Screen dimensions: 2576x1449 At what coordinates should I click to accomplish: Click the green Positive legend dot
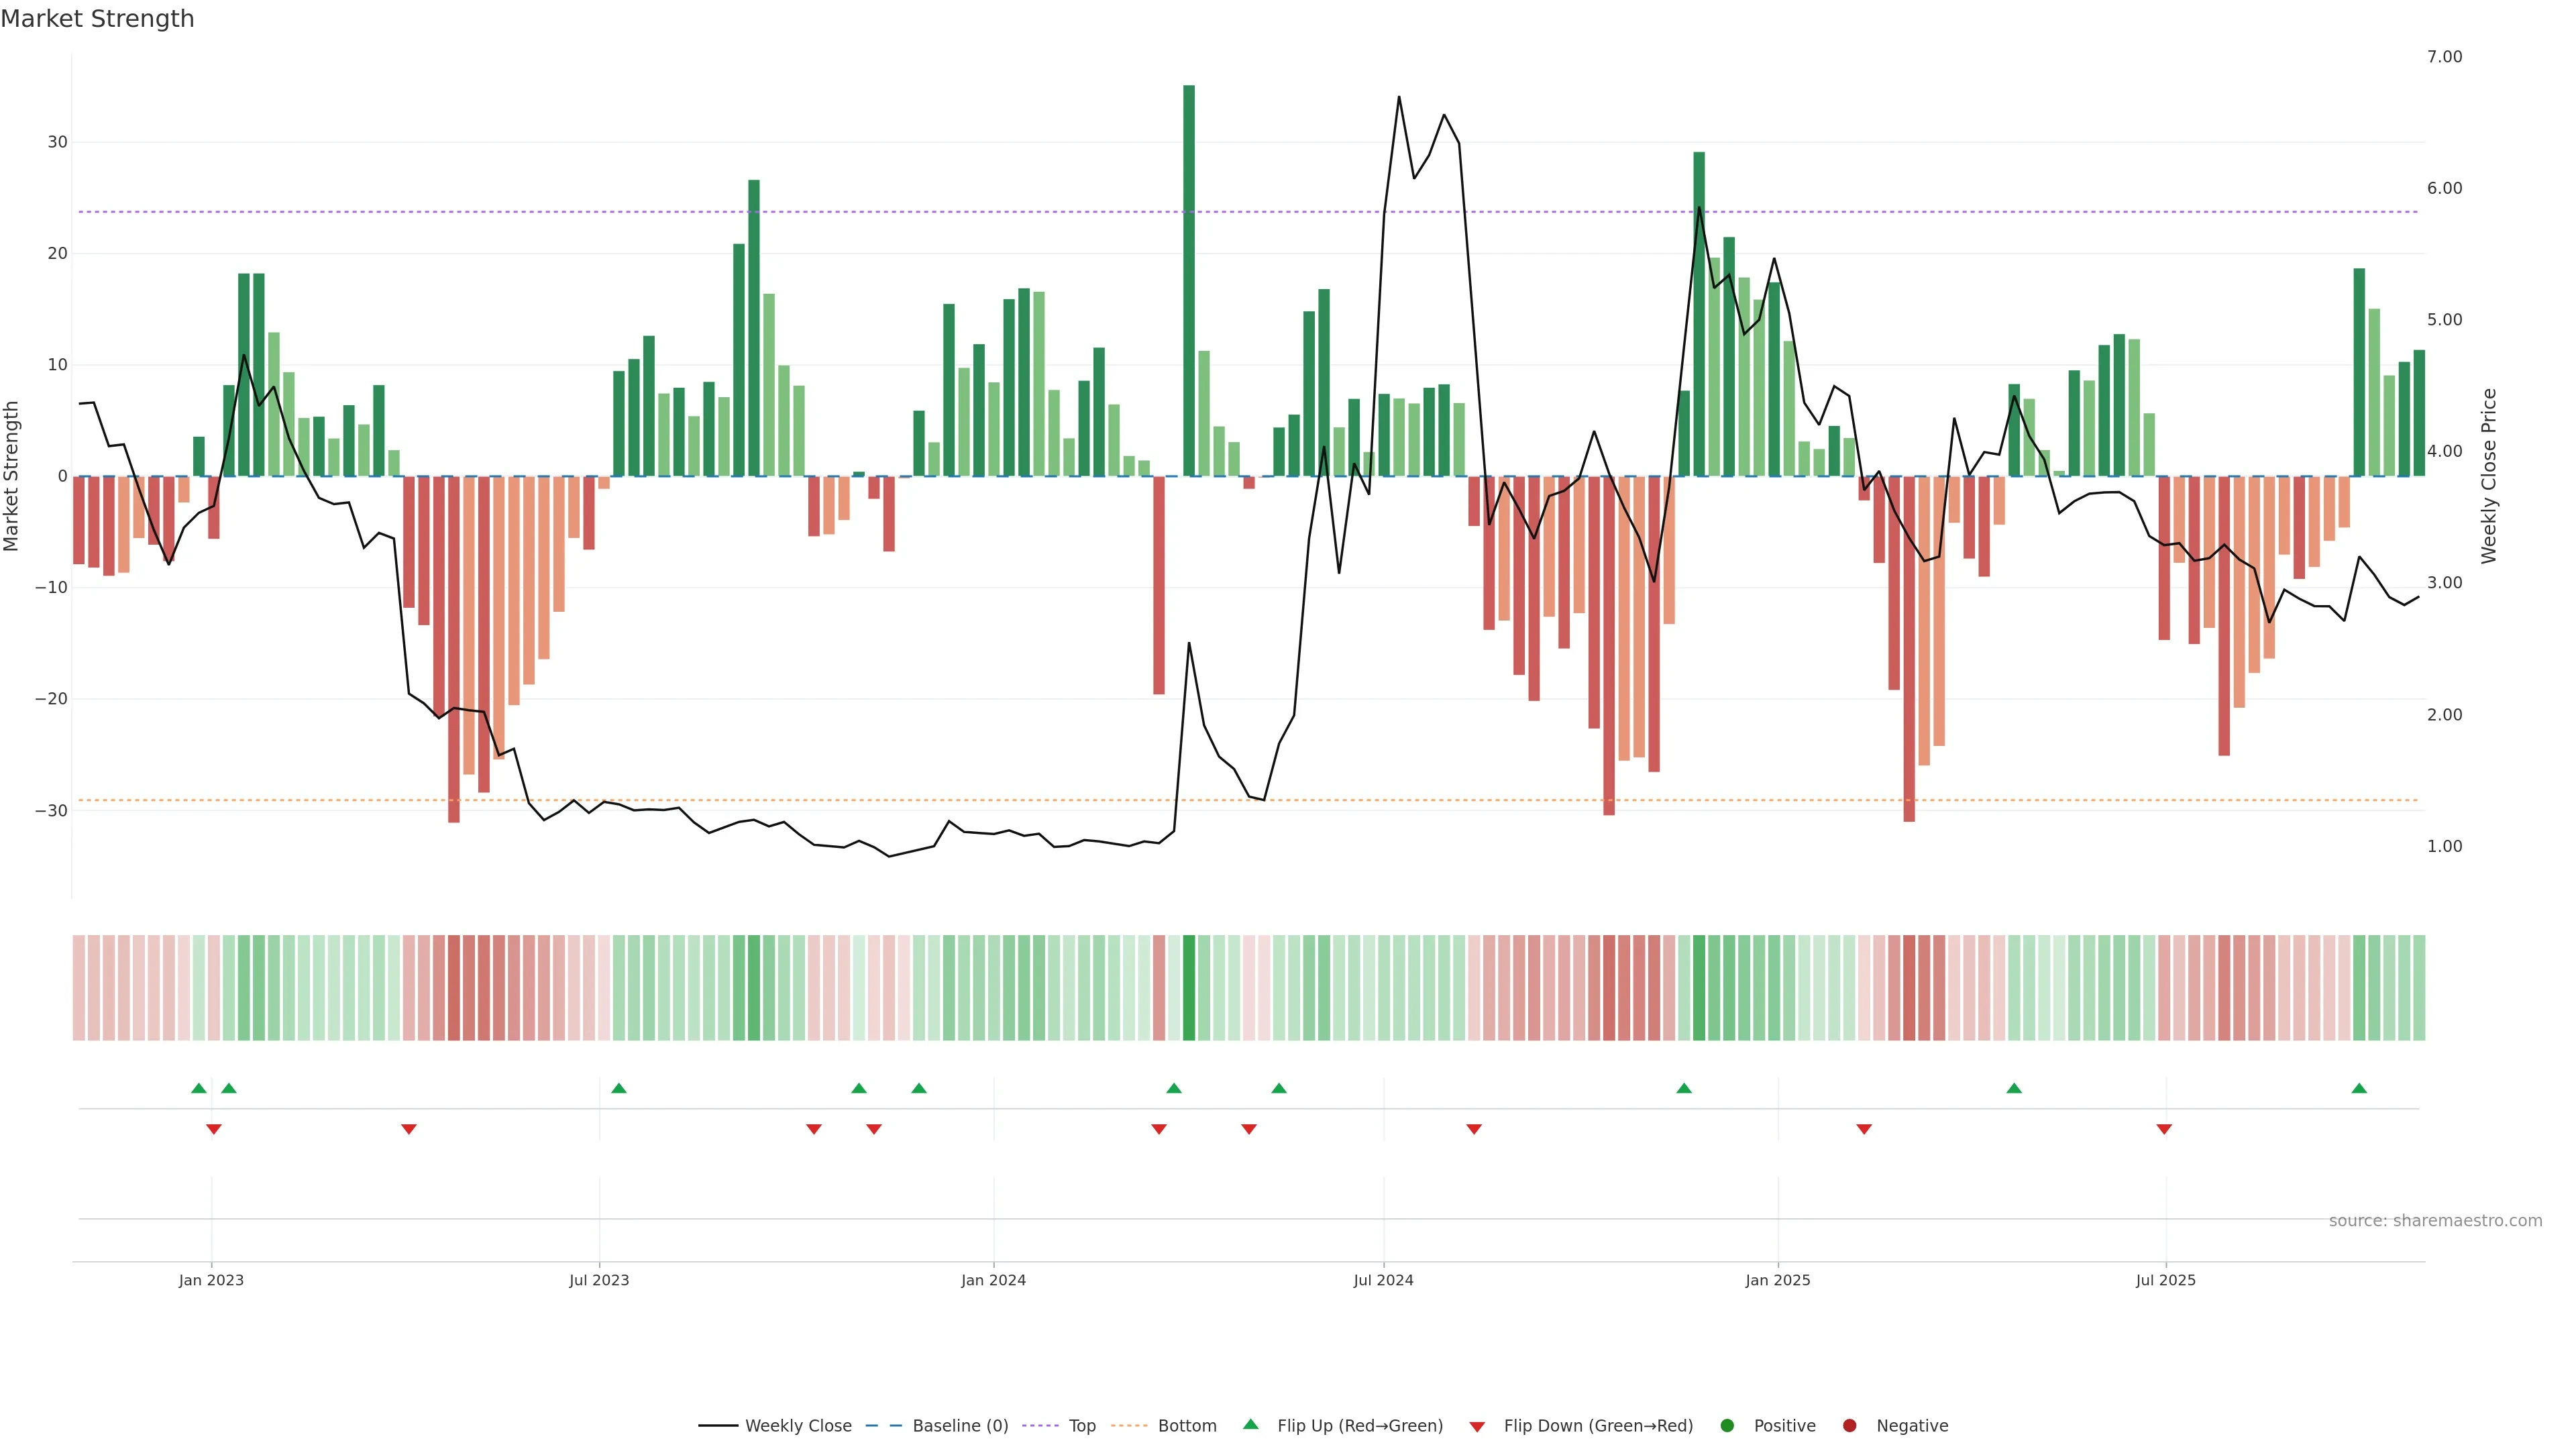point(1727,1425)
